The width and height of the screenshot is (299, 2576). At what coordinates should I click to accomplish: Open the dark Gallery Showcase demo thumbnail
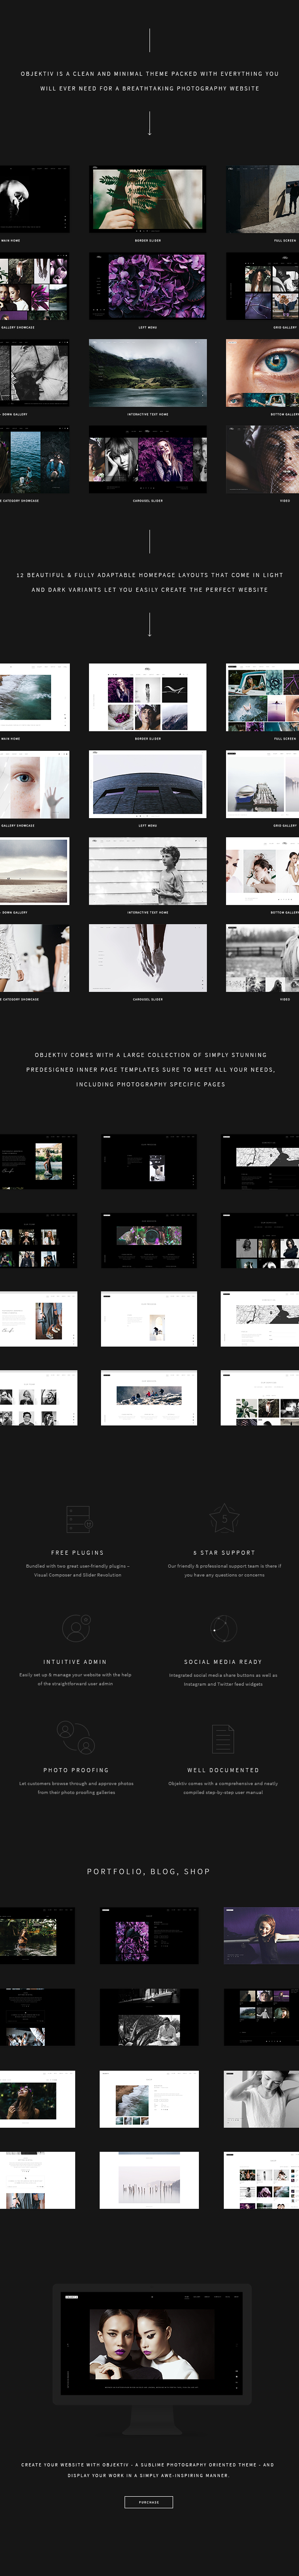tap(35, 287)
